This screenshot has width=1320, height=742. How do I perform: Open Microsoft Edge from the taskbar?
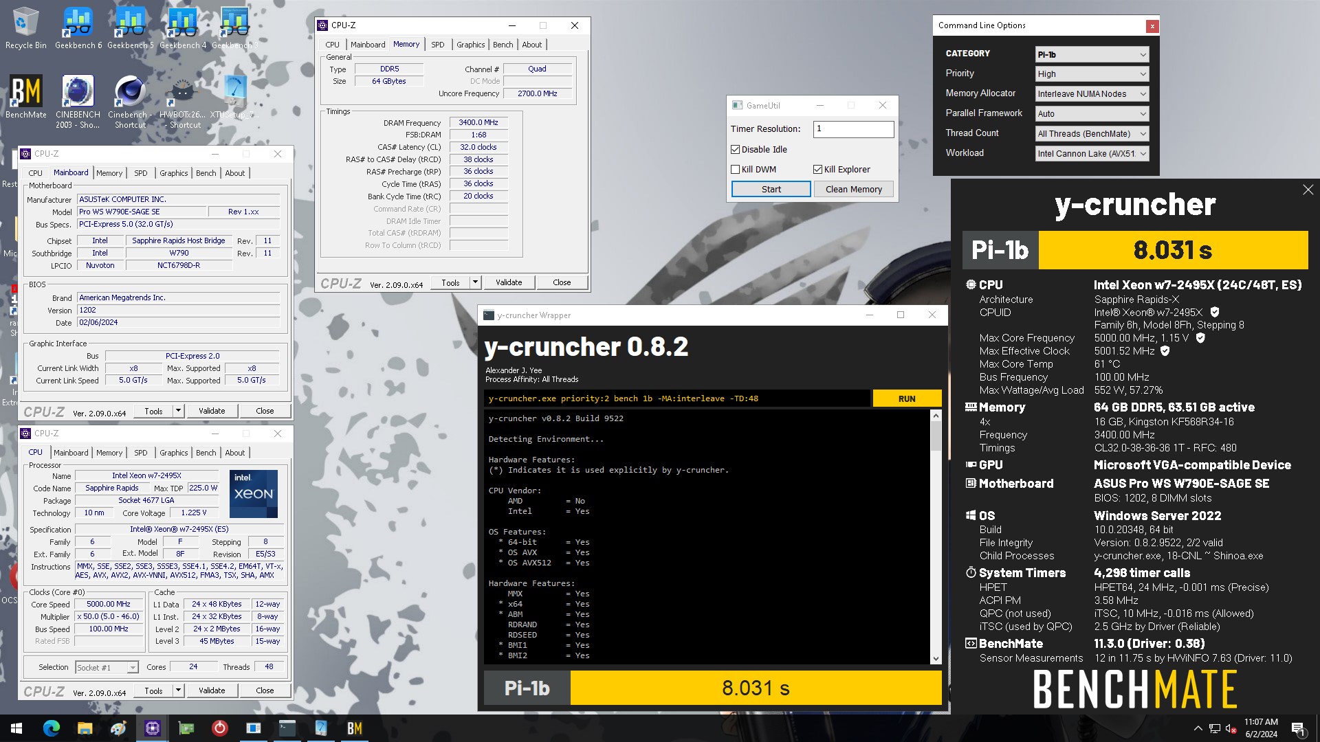(x=52, y=728)
